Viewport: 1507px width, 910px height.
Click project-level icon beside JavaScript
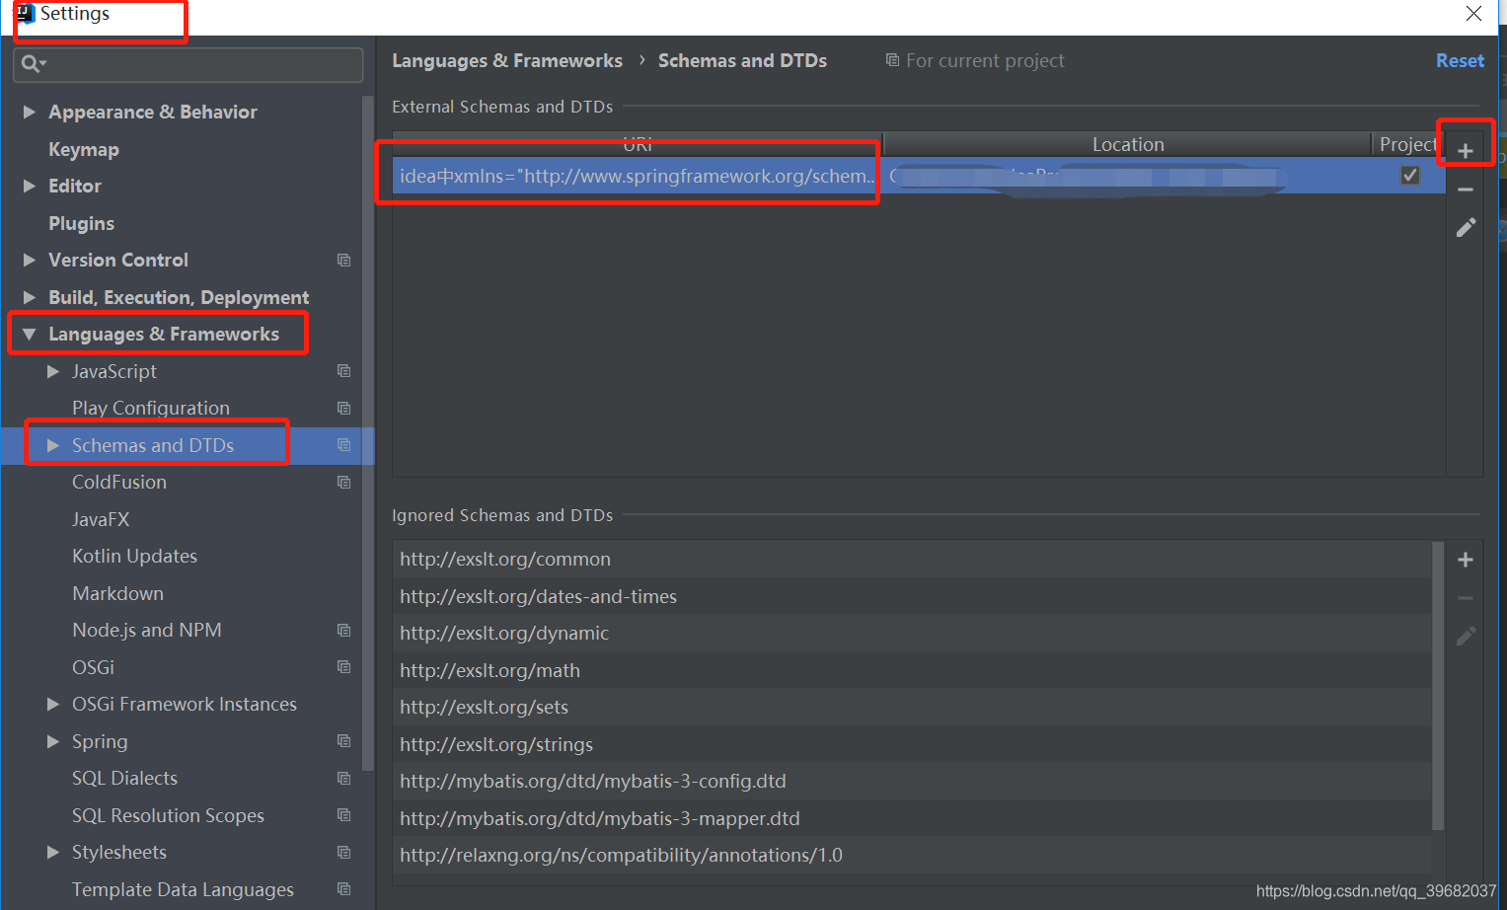point(343,371)
